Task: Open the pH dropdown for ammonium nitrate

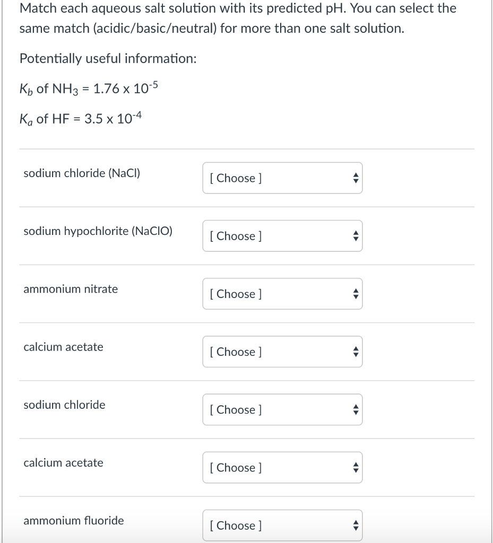Action: coord(282,293)
